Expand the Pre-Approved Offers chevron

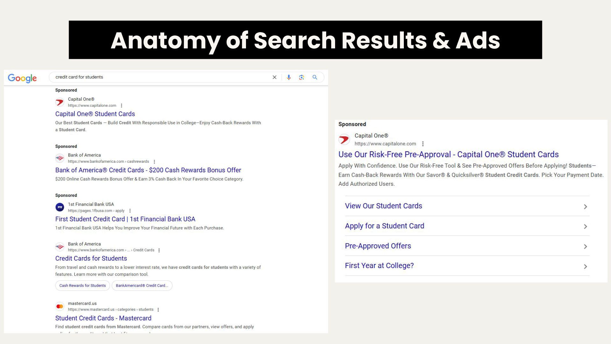point(585,247)
